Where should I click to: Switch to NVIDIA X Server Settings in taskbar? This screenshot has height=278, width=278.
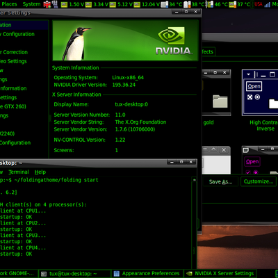tap(220, 274)
